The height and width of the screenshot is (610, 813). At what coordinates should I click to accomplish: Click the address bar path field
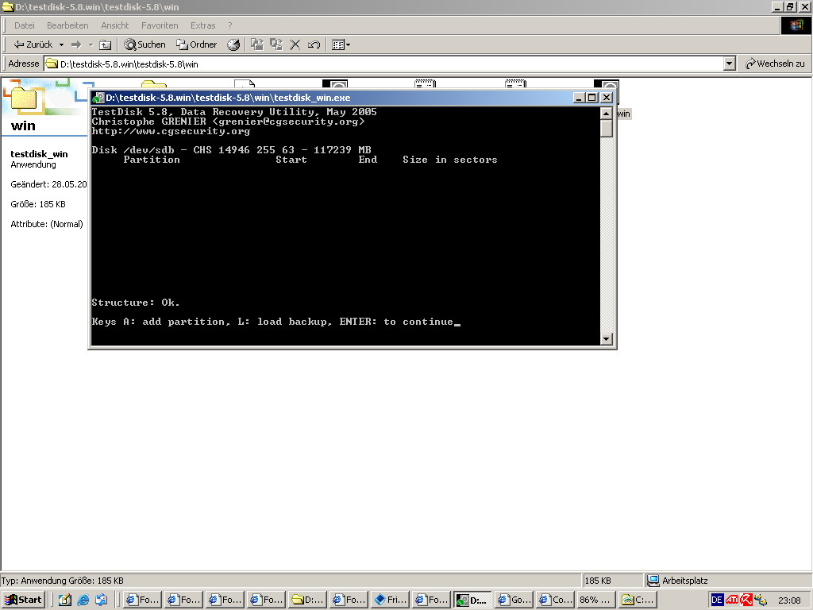(383, 64)
